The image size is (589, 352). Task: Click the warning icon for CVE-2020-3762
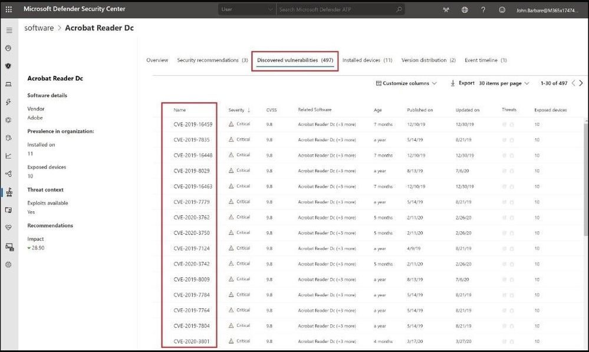(x=231, y=217)
